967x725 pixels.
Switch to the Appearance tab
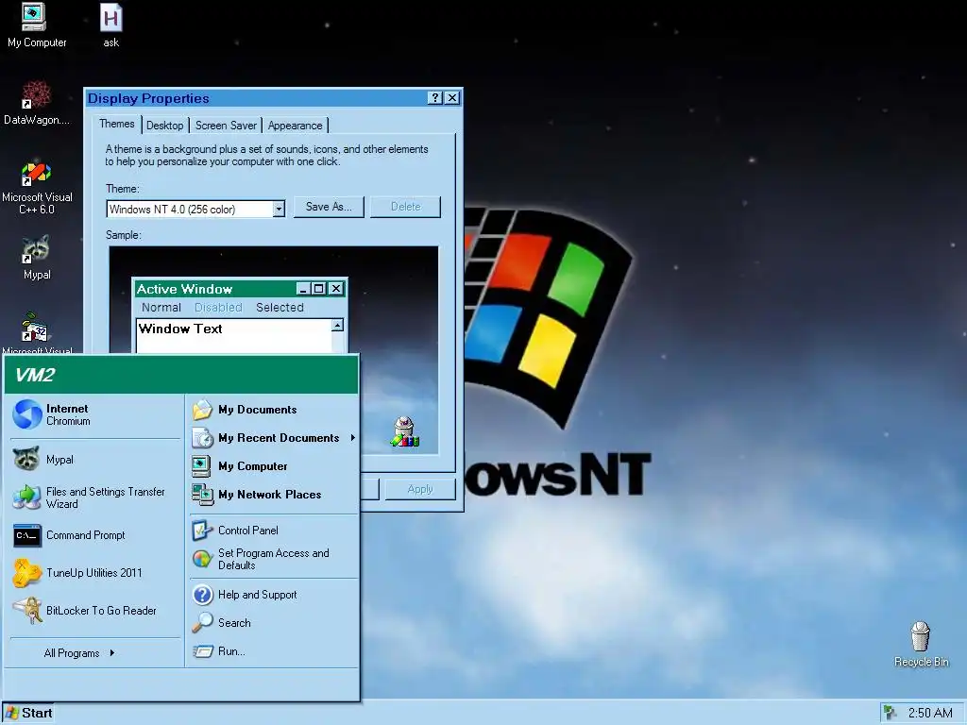tap(295, 126)
